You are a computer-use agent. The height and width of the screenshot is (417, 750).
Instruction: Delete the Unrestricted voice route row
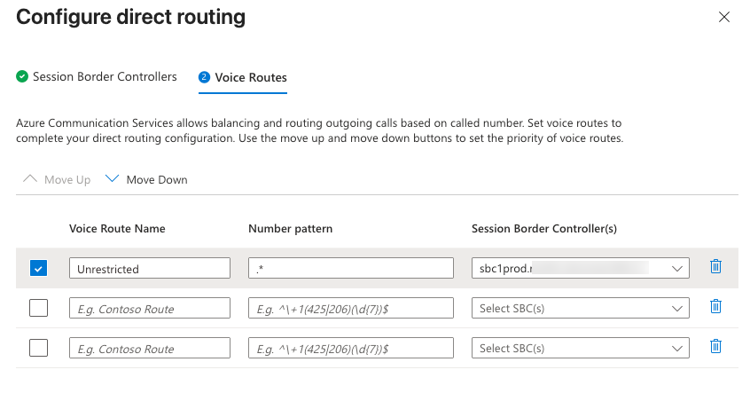716,267
